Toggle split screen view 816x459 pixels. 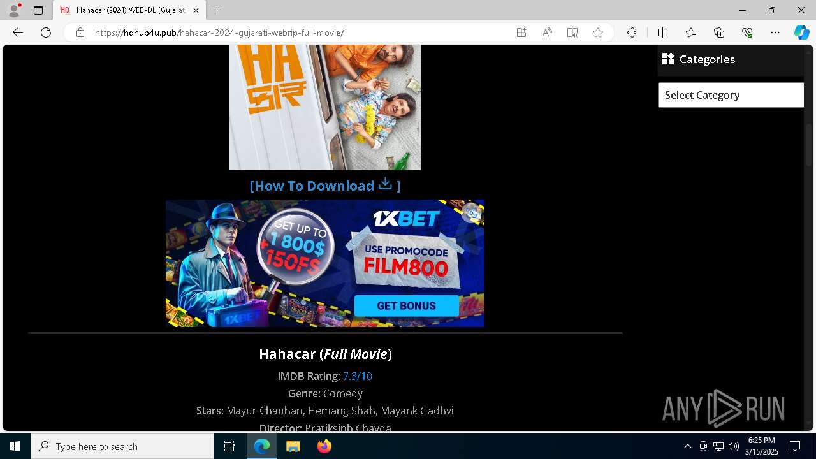pyautogui.click(x=662, y=33)
